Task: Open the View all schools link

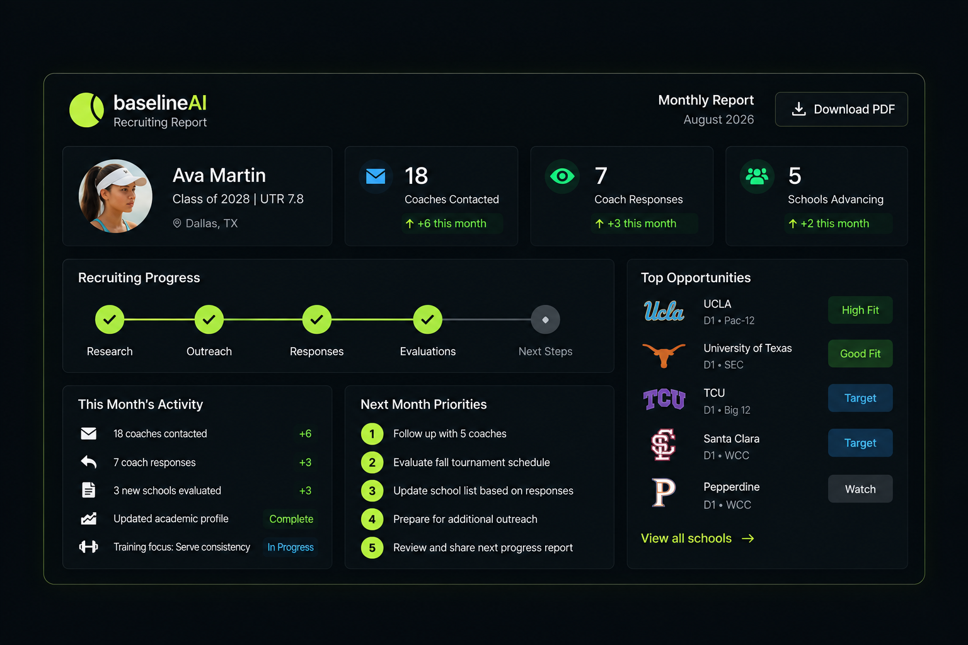Action: 698,539
